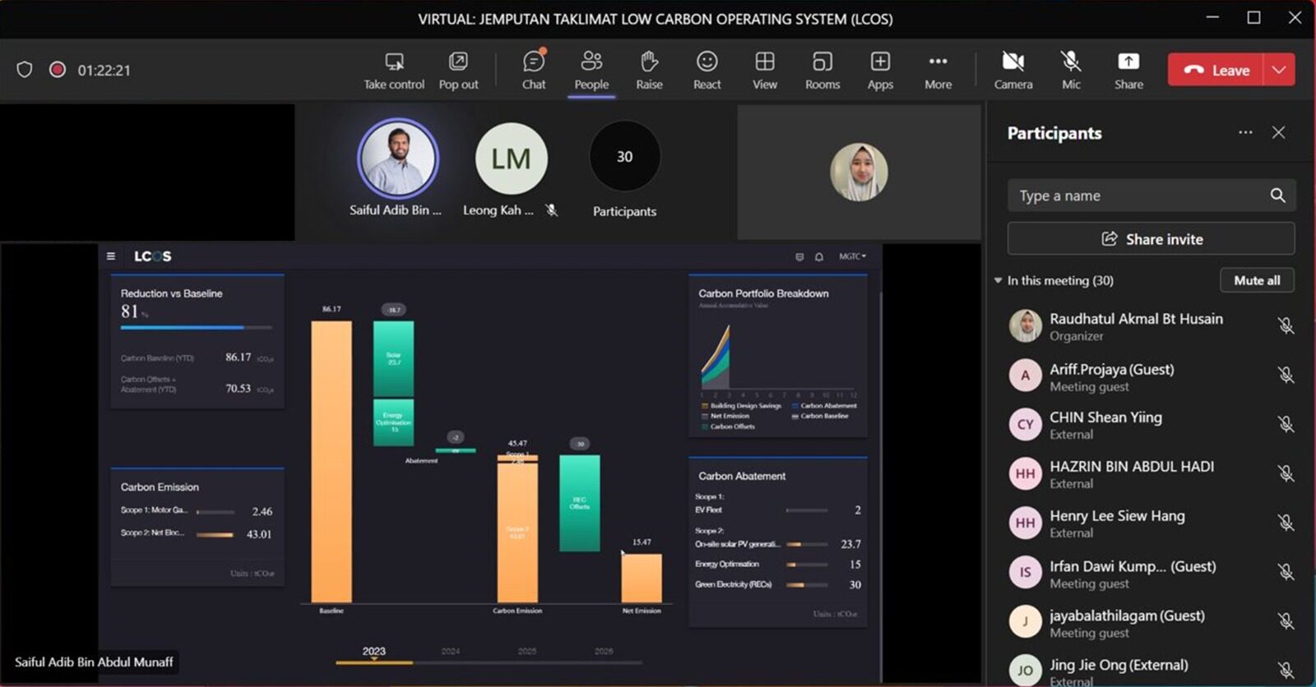Viewport: 1316px width, 687px height.
Task: Share your screen content
Action: (1128, 71)
